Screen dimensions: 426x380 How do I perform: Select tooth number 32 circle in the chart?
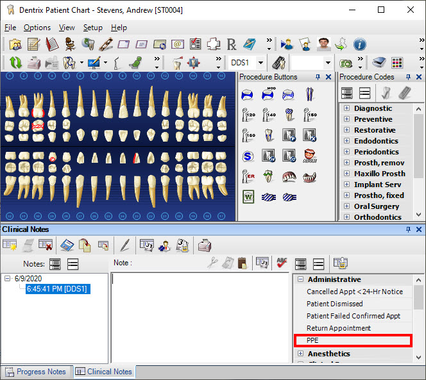[x=10, y=217]
